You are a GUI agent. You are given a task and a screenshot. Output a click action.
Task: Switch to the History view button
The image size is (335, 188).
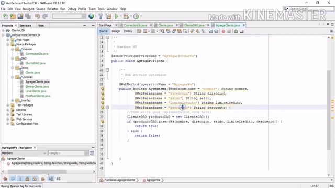(128, 31)
